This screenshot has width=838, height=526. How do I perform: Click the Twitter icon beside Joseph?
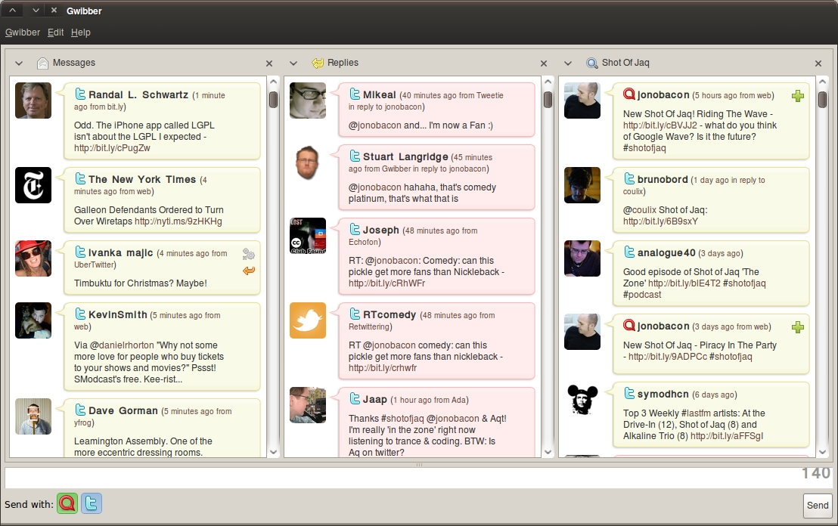click(355, 229)
